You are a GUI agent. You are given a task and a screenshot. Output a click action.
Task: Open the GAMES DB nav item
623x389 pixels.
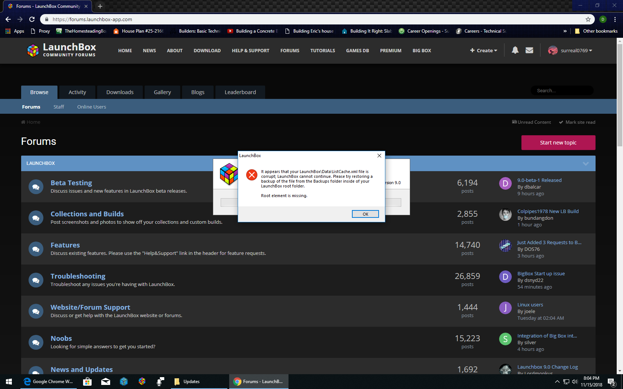357,51
